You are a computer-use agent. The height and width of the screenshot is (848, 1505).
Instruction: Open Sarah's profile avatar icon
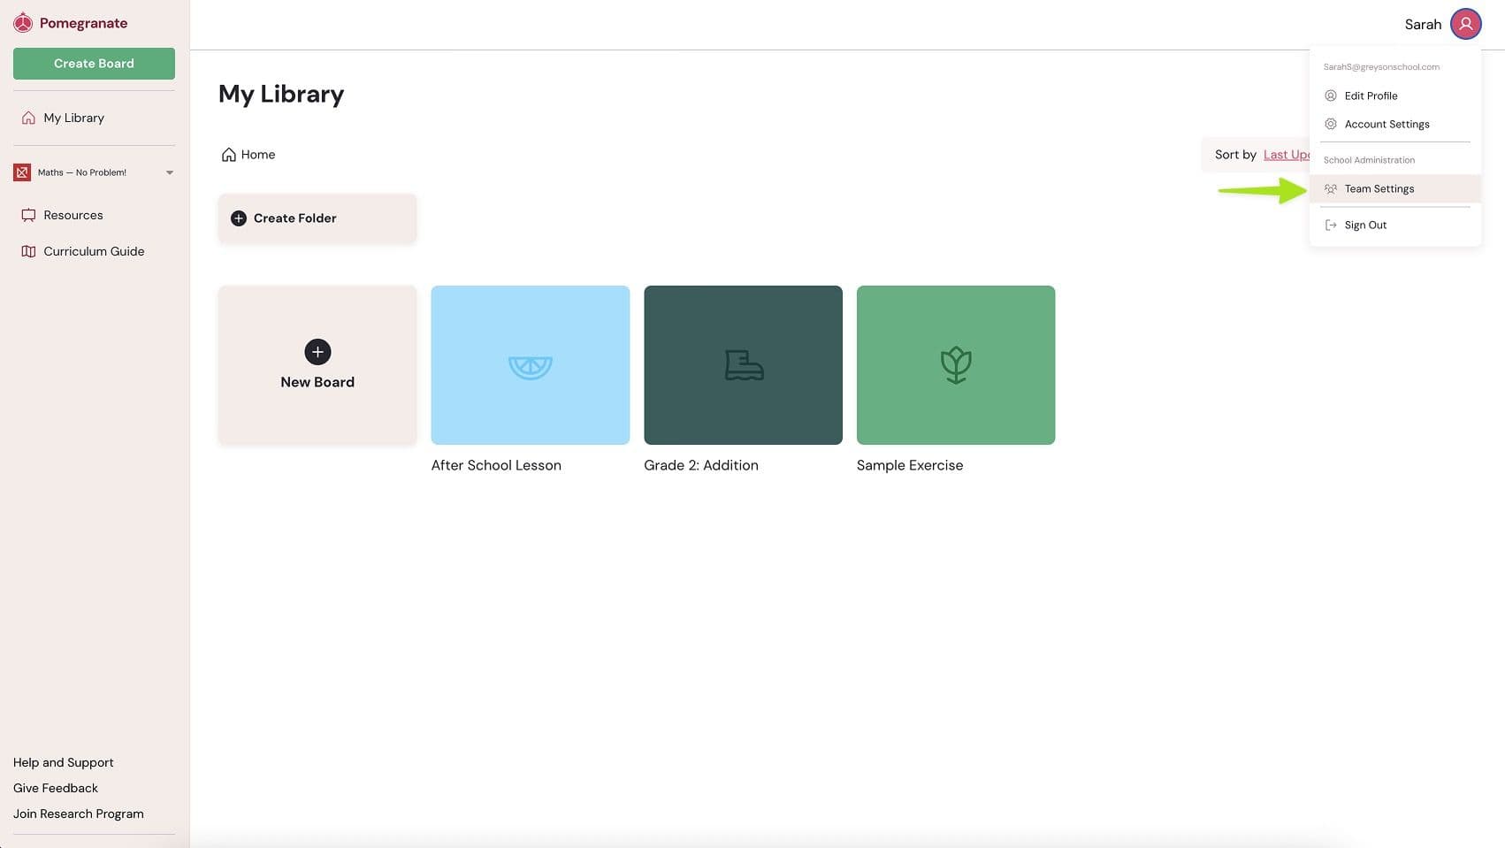[x=1465, y=24]
